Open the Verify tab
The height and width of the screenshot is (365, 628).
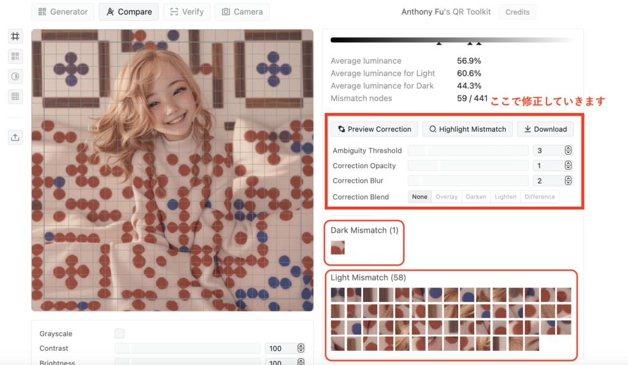click(187, 12)
